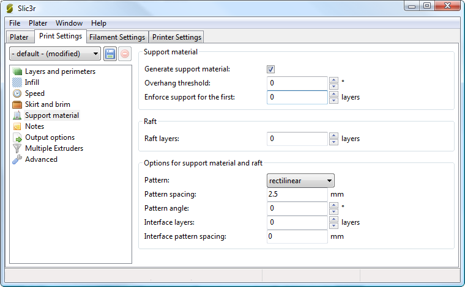Click the Support material building icon
The image size is (465, 287).
click(17, 115)
